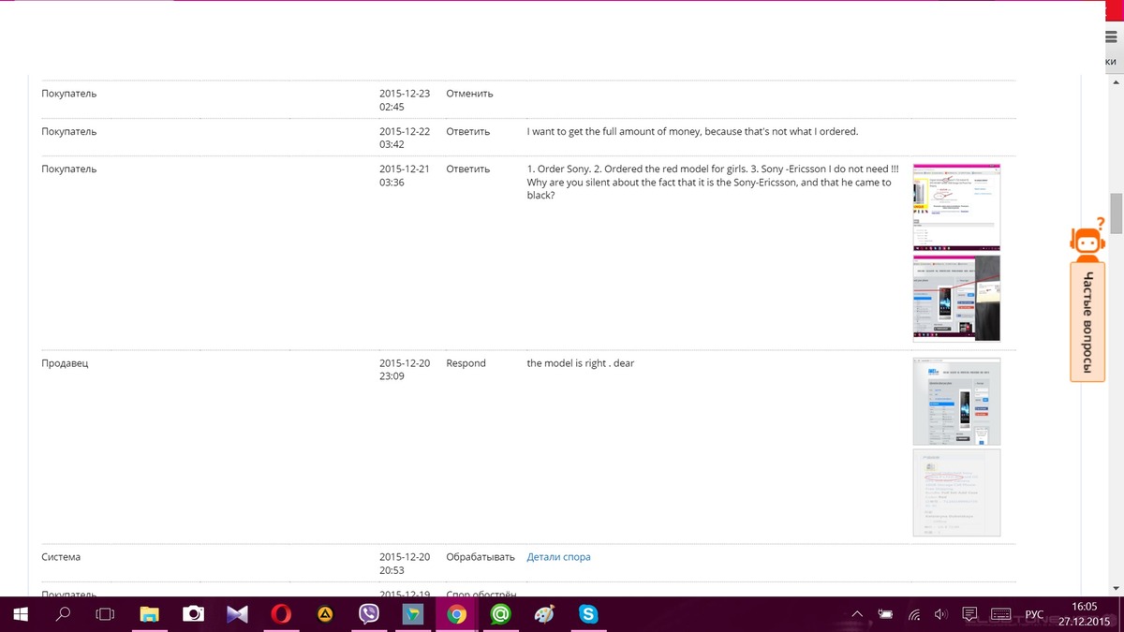Click the date 2015-12-20 20:53
Screen dimensions: 1124x632
pyautogui.click(x=405, y=564)
